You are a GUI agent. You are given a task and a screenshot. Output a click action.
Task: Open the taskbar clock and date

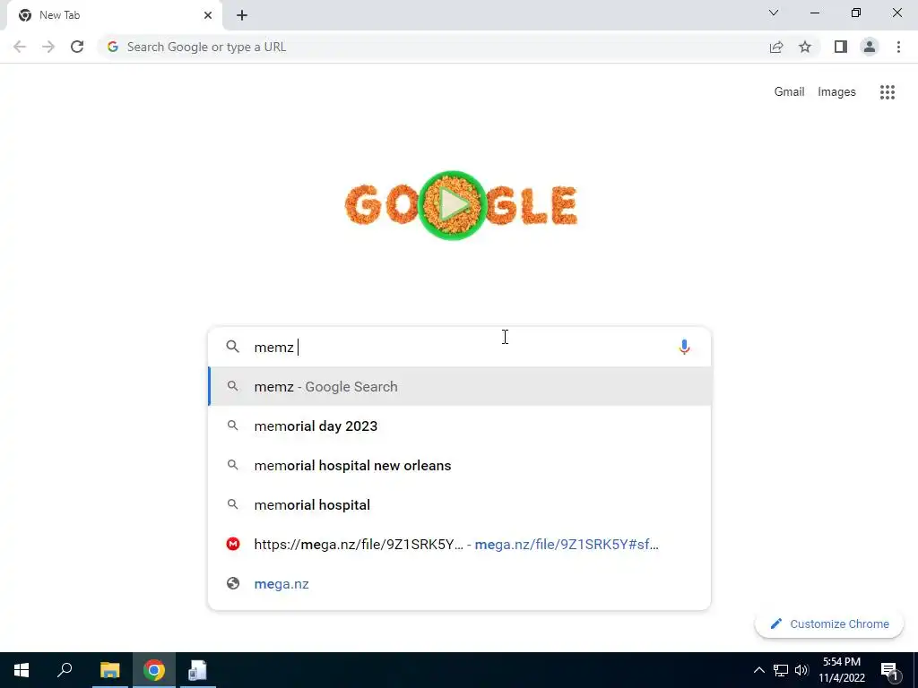tap(842, 670)
